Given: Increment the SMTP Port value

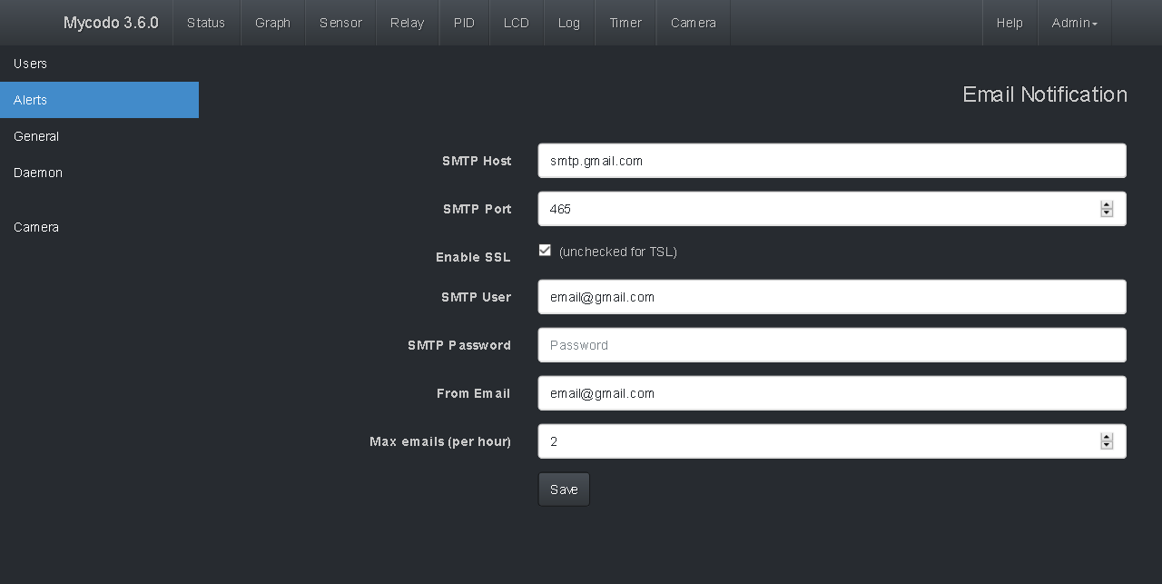Looking at the screenshot, I should click(x=1107, y=204).
